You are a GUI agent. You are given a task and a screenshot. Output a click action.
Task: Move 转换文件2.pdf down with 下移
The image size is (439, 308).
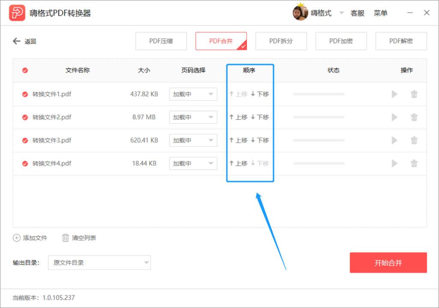click(260, 117)
